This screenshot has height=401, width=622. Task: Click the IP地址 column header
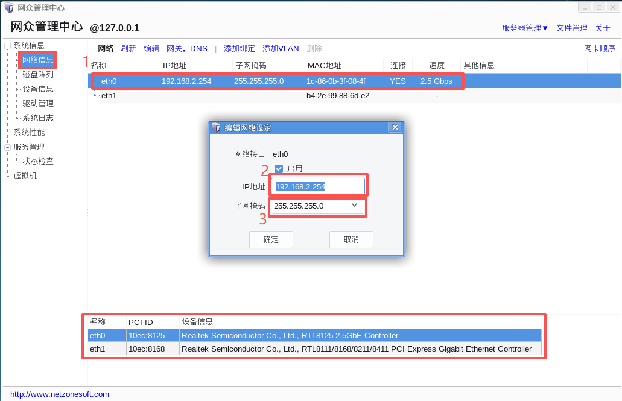pyautogui.click(x=174, y=66)
